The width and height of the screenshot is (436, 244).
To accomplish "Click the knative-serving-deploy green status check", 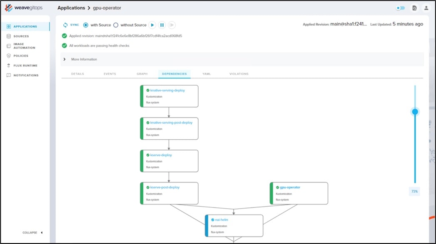I will click(x=148, y=90).
